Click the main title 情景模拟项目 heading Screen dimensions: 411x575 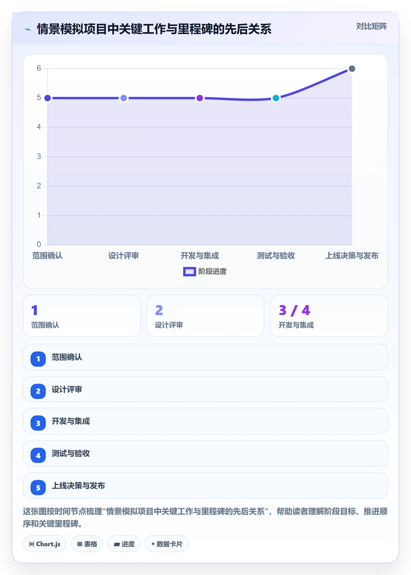coord(154,29)
